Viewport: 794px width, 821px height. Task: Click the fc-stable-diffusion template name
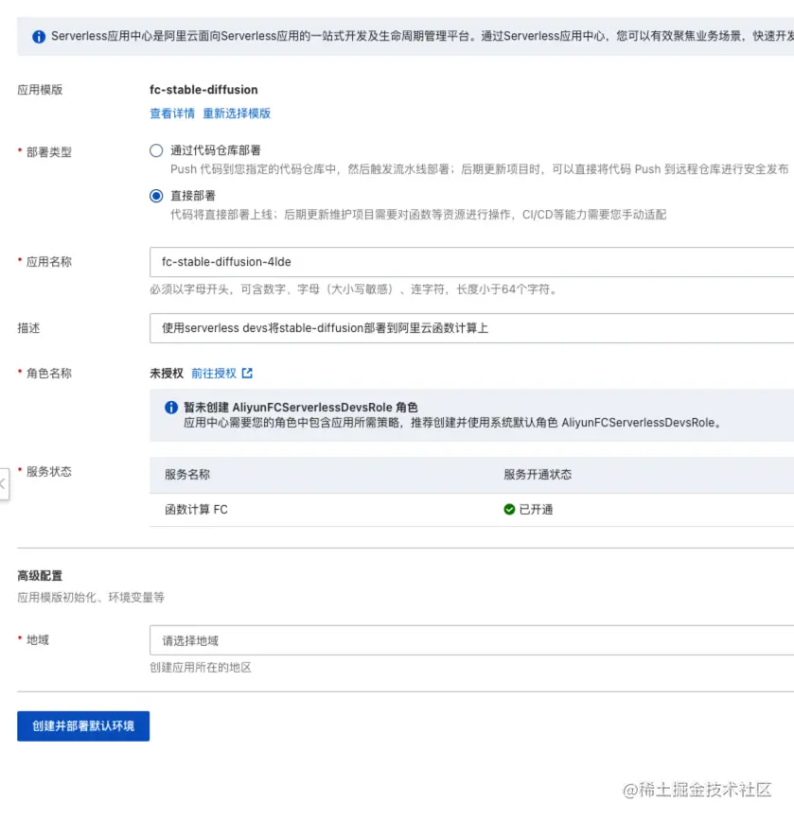pyautogui.click(x=203, y=90)
